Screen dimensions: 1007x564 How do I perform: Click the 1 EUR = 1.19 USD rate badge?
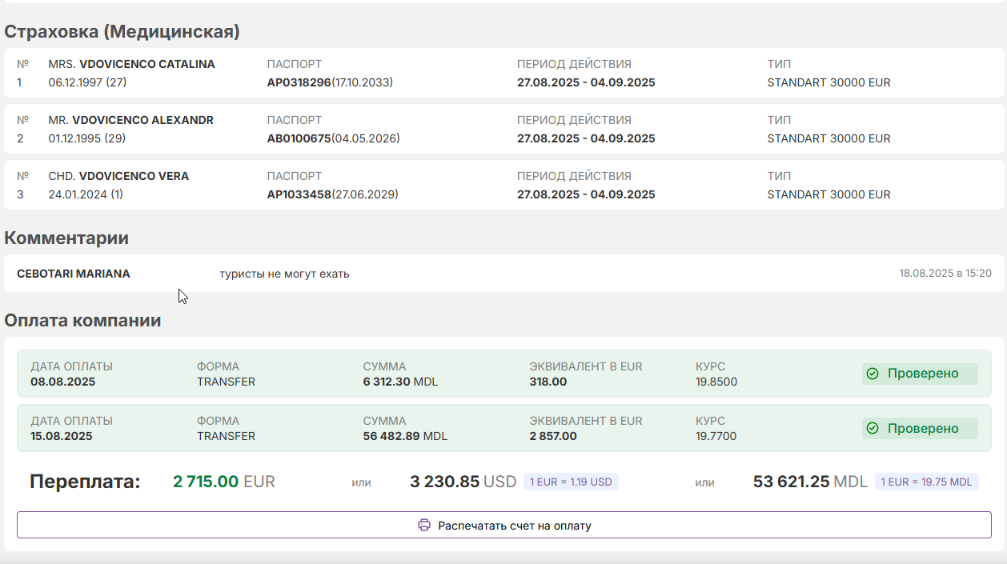pos(571,482)
